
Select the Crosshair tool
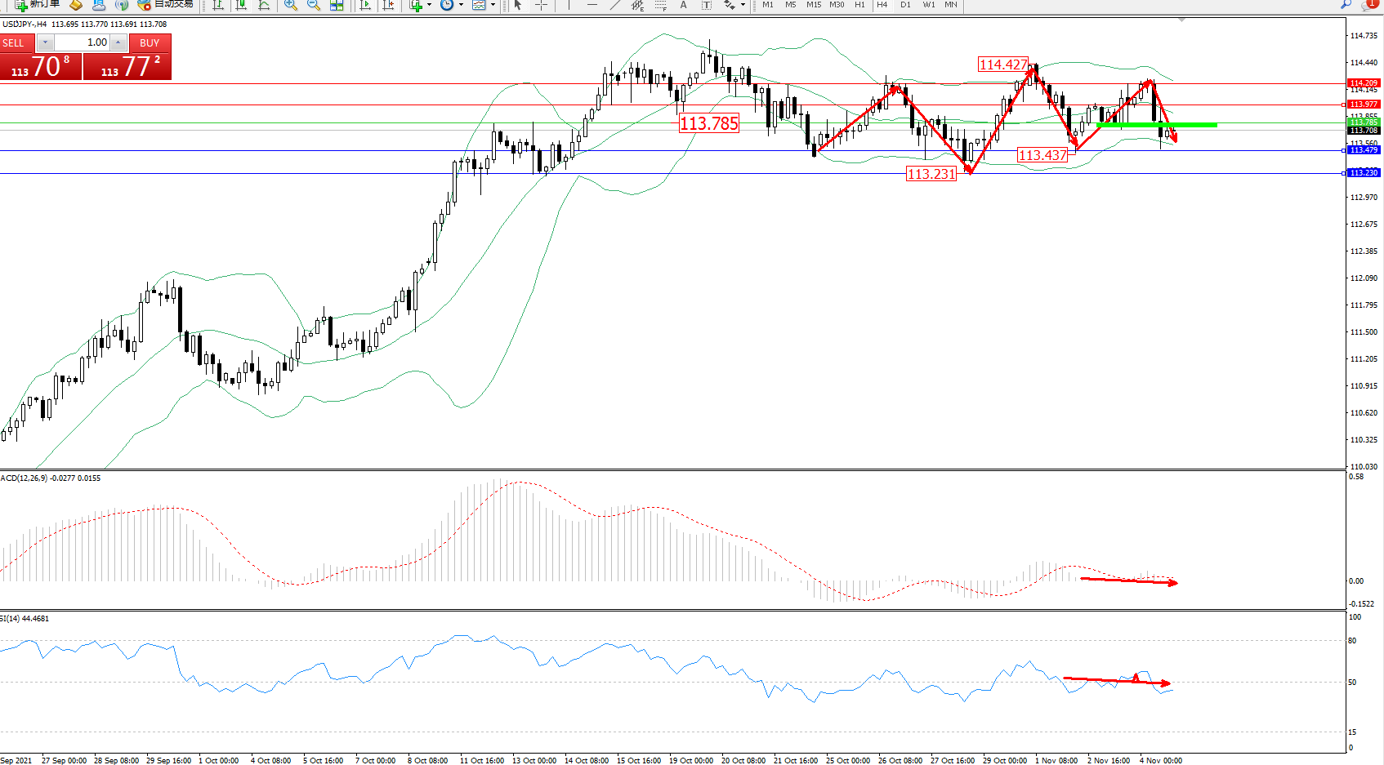tap(541, 5)
